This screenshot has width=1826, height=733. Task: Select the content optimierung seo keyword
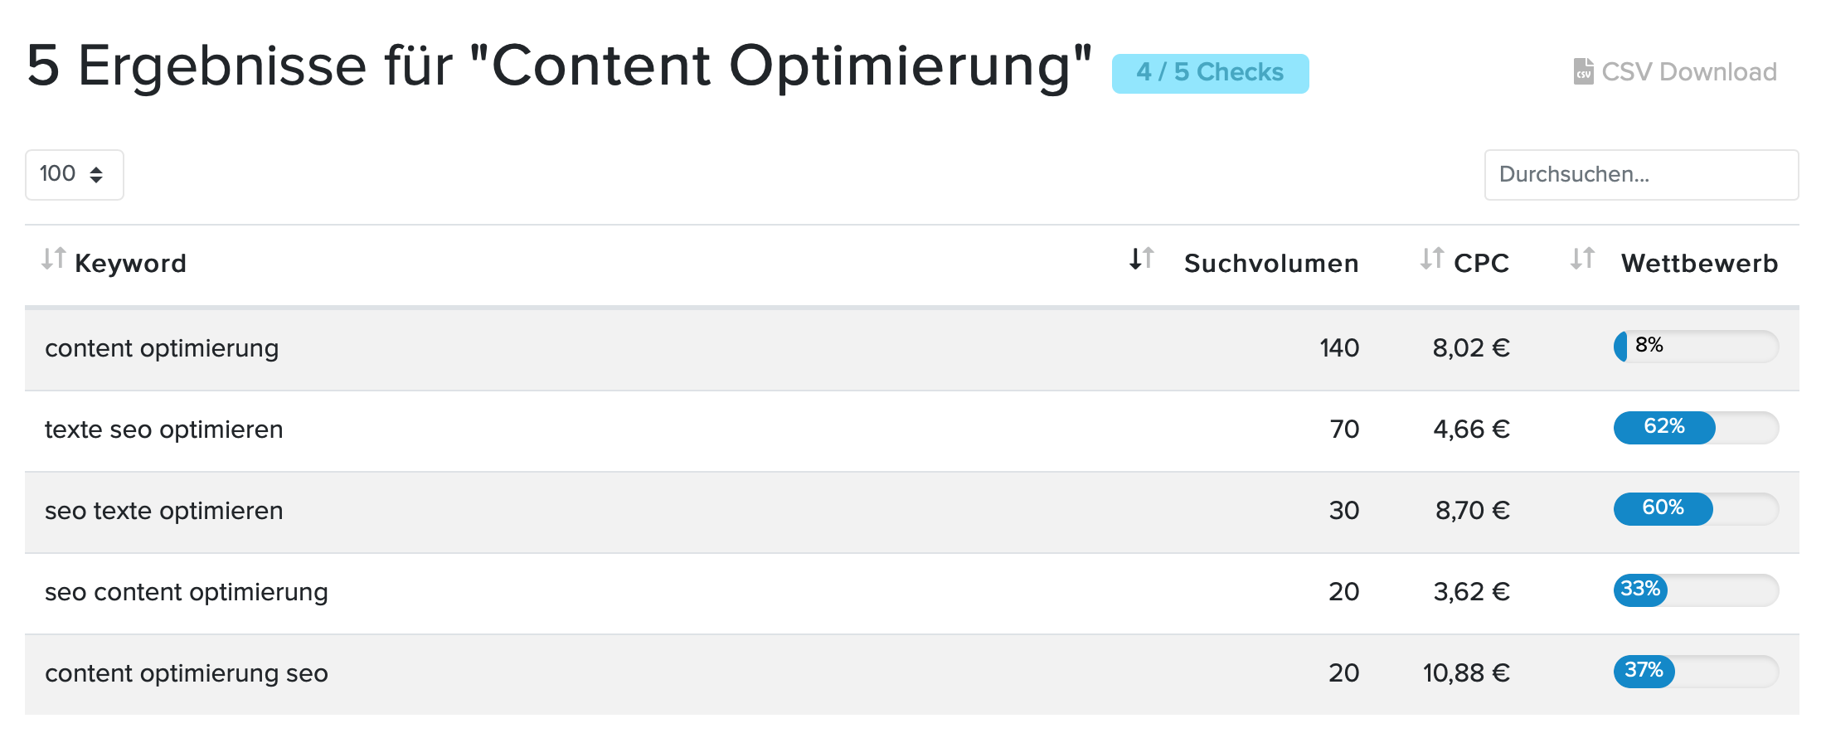coord(187,673)
